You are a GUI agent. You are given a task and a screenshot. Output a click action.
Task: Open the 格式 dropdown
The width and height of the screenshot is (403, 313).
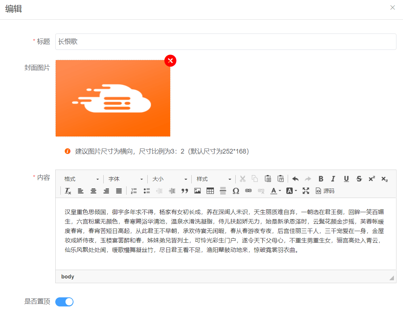coord(81,179)
